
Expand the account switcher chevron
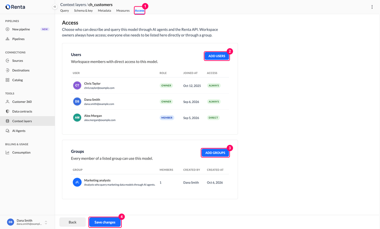tap(46, 222)
